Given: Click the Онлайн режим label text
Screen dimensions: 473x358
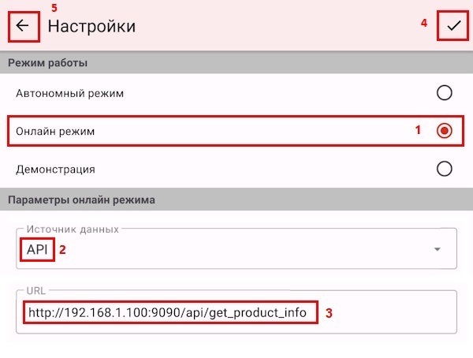Looking at the screenshot, I should 55,132.
